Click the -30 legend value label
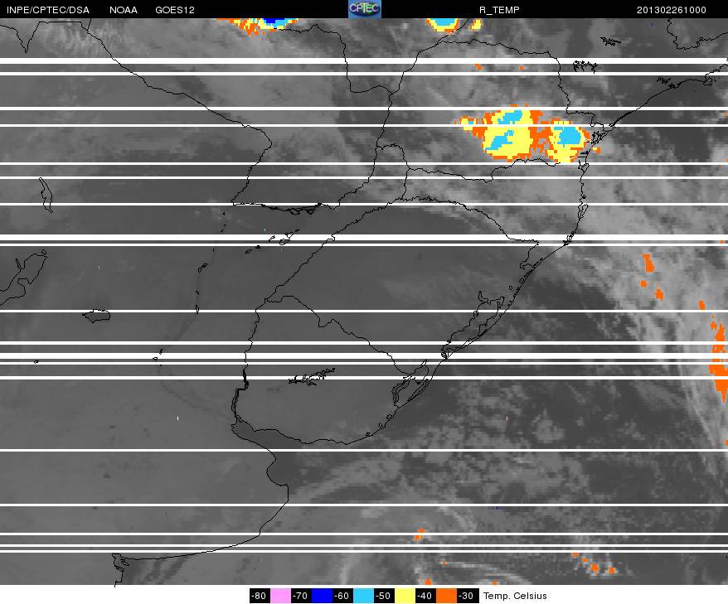The width and height of the screenshot is (728, 604). [x=467, y=596]
